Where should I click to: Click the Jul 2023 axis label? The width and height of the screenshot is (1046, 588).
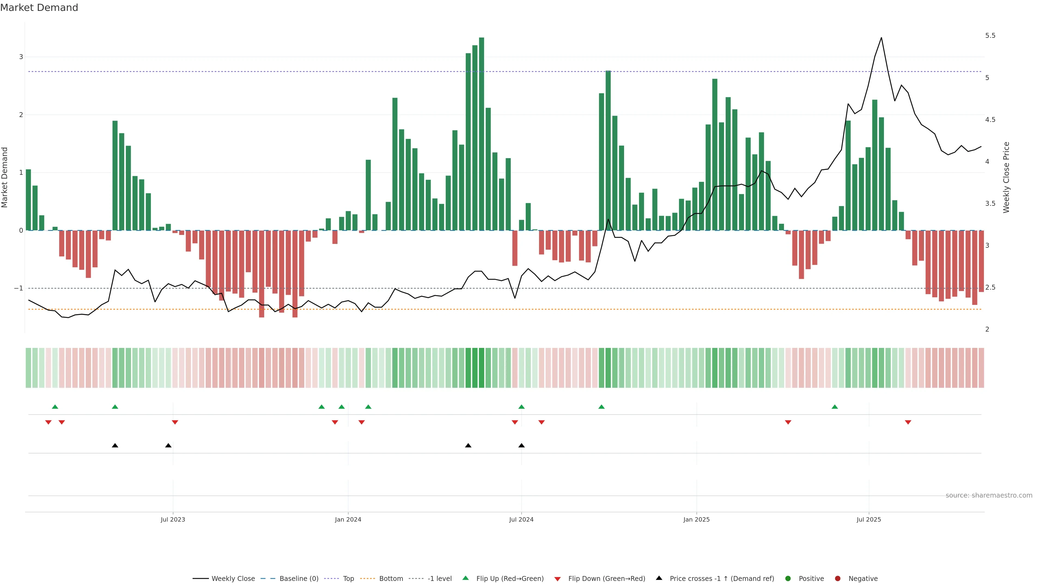coord(173,519)
